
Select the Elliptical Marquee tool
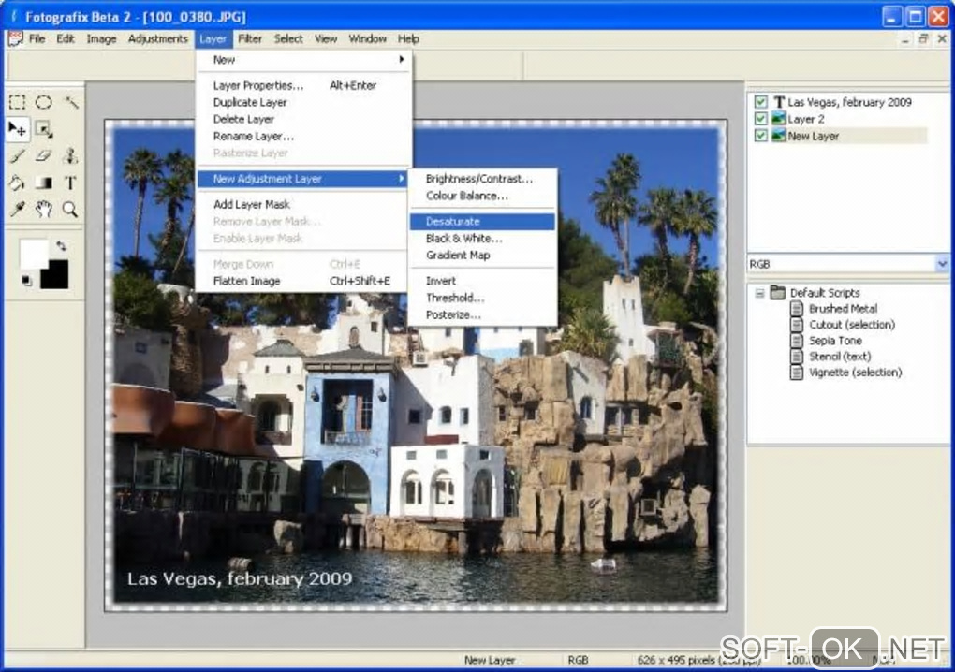tap(43, 103)
